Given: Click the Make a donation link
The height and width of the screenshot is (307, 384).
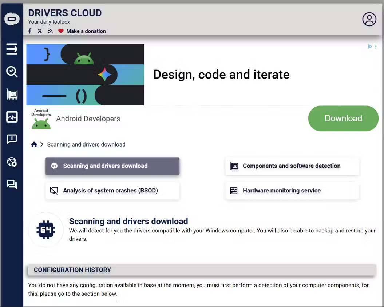Looking at the screenshot, I should coord(86,31).
